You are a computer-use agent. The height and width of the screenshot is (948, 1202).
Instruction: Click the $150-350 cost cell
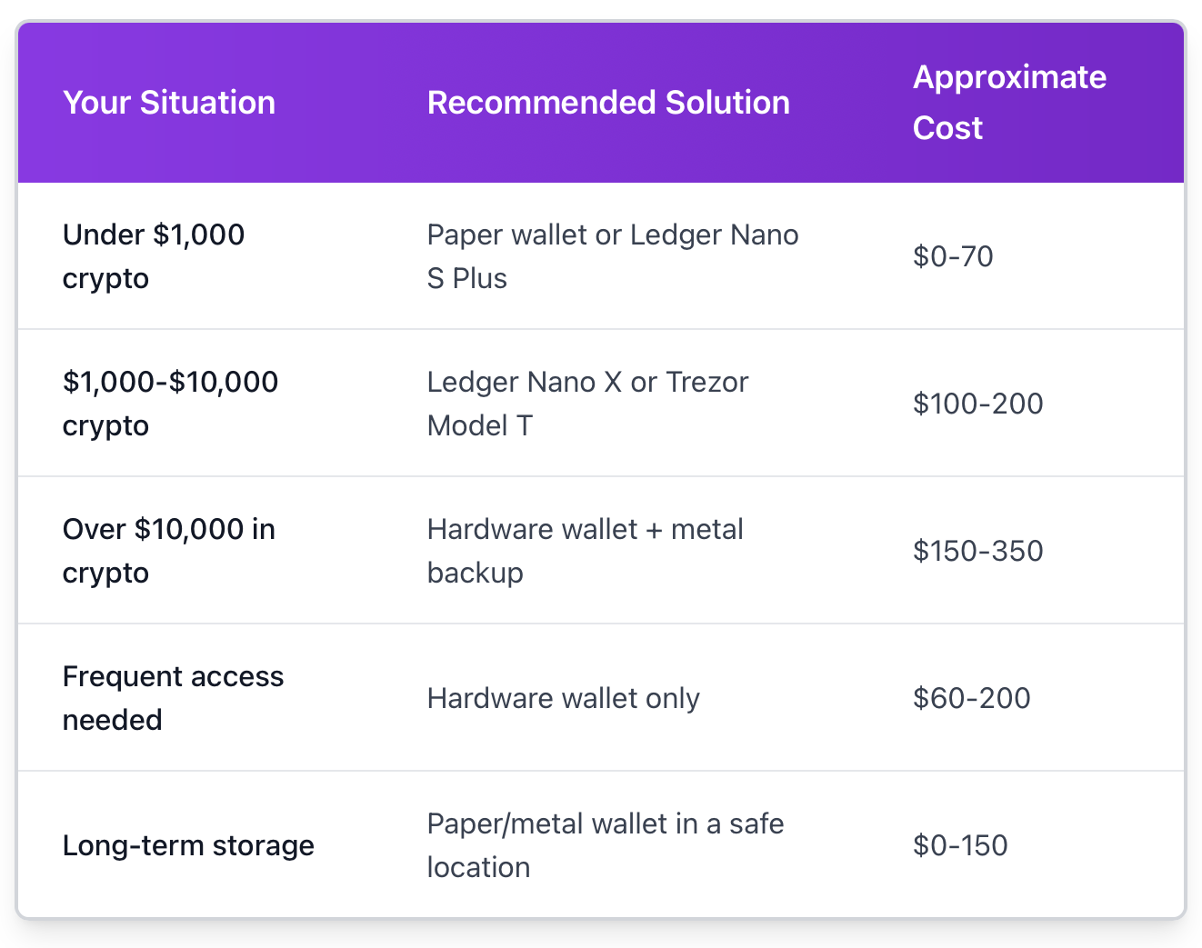tap(977, 551)
